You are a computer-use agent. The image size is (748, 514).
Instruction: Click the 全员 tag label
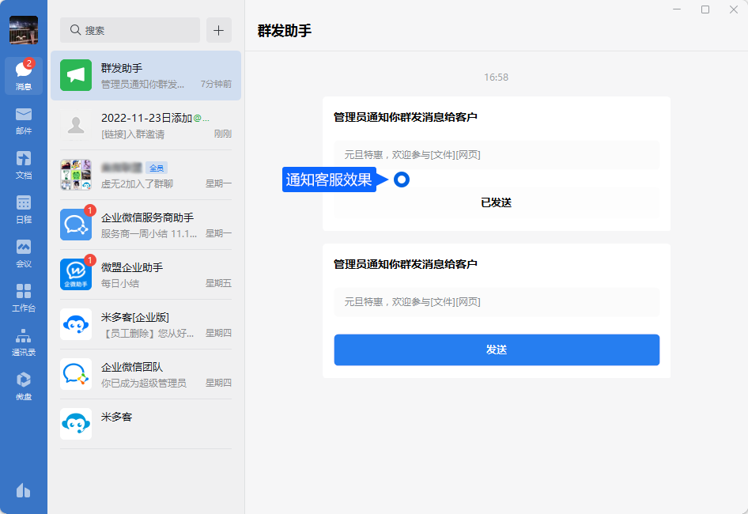coord(157,168)
